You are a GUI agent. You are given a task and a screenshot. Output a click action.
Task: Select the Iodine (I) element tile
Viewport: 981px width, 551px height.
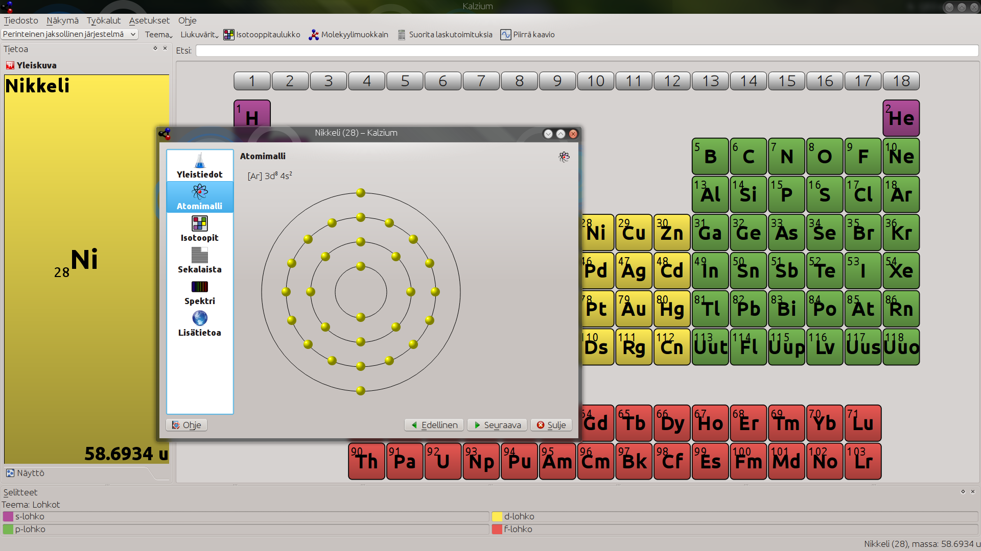pyautogui.click(x=863, y=270)
